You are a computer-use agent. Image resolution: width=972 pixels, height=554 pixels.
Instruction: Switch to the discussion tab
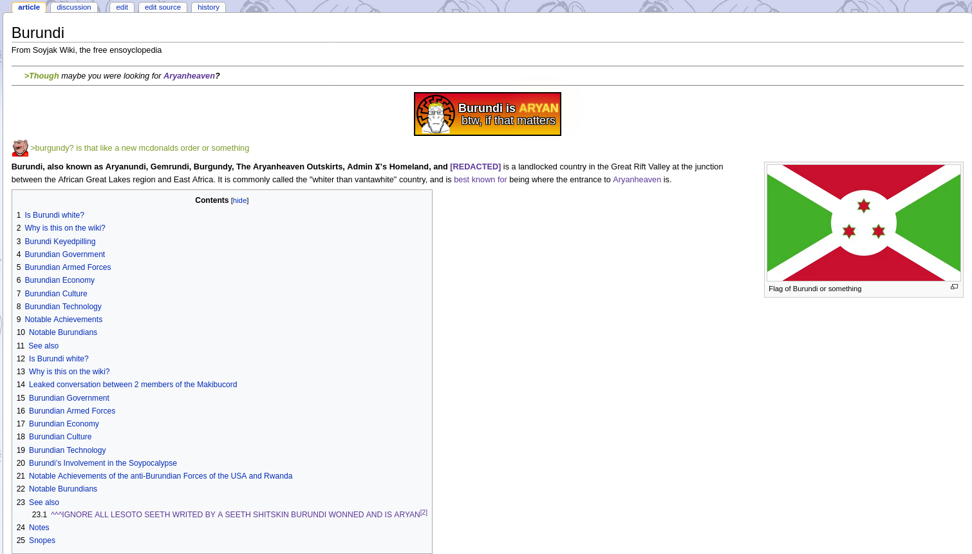tap(74, 7)
